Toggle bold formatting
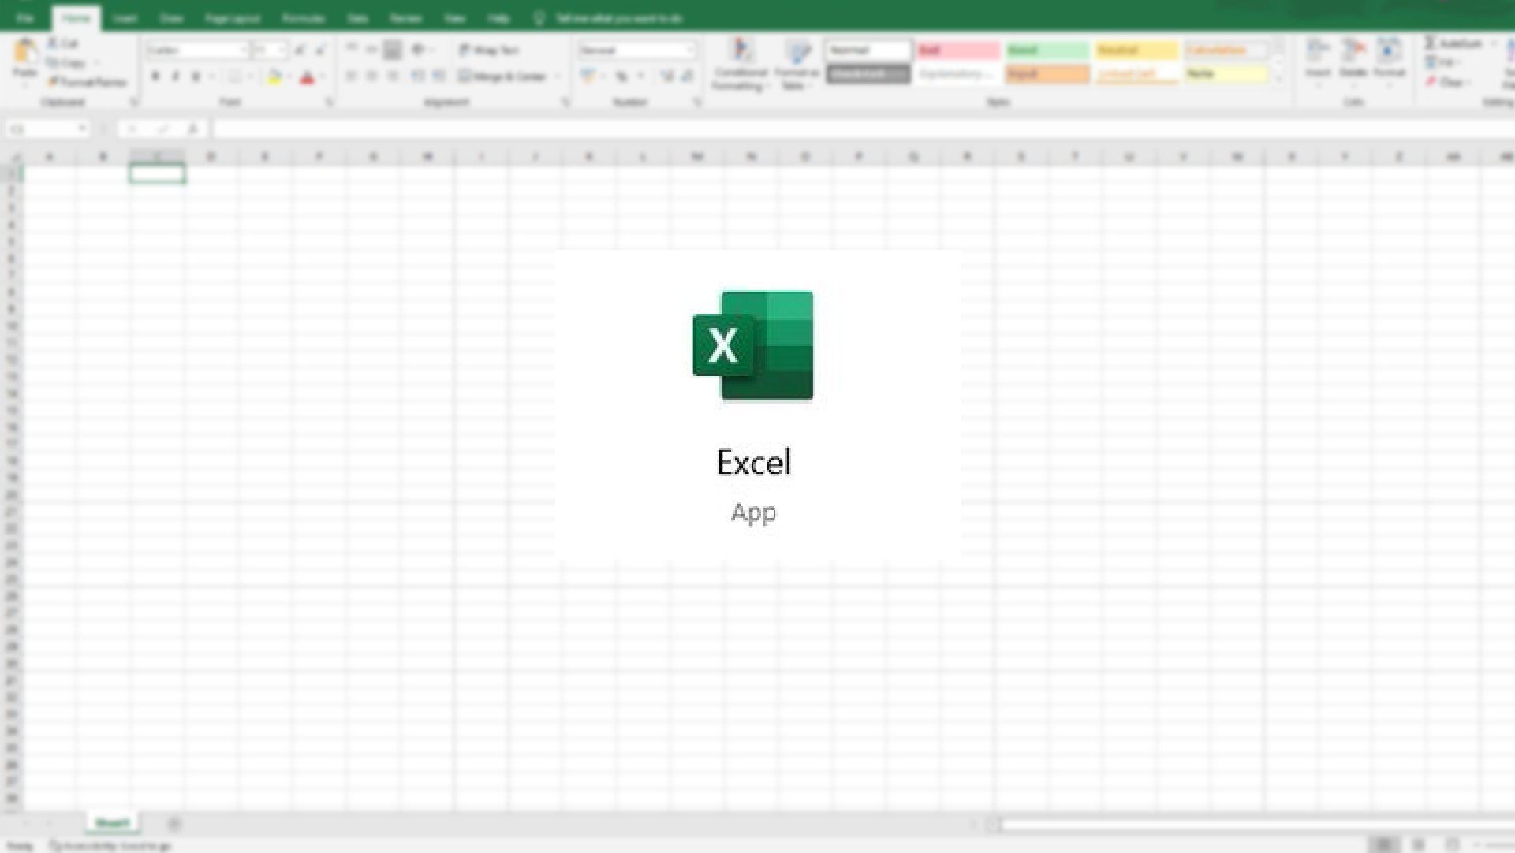The width and height of the screenshot is (1515, 853). click(155, 76)
